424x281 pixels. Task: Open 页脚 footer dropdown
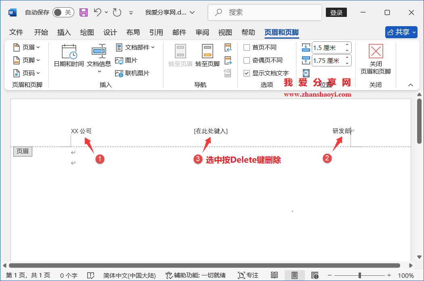27,60
